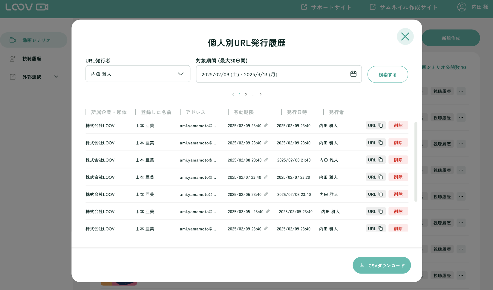Click the 検索する button

tap(388, 75)
